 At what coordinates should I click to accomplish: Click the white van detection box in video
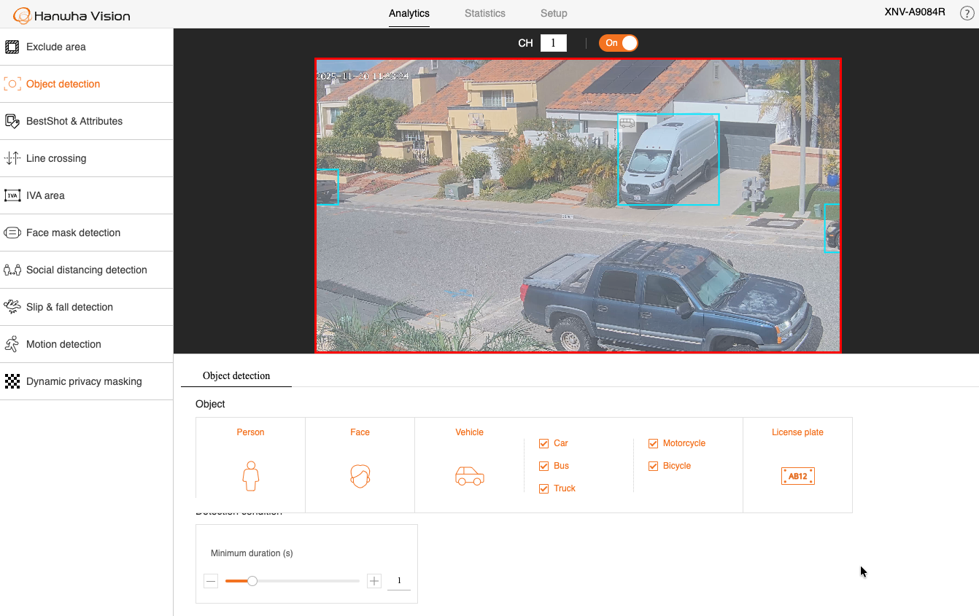pyautogui.click(x=668, y=160)
